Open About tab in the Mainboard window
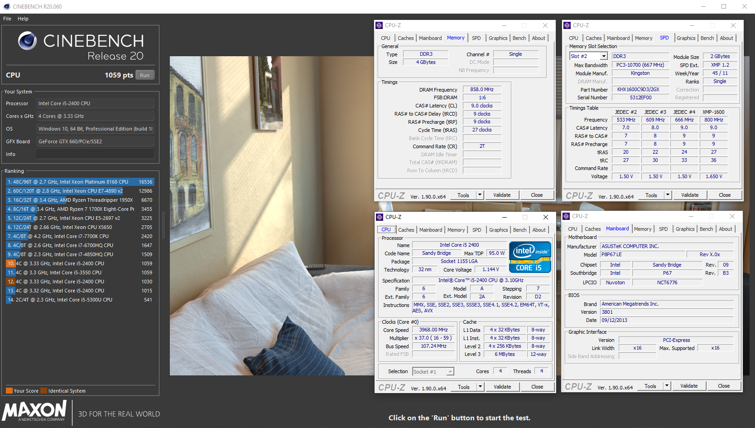 (725, 229)
